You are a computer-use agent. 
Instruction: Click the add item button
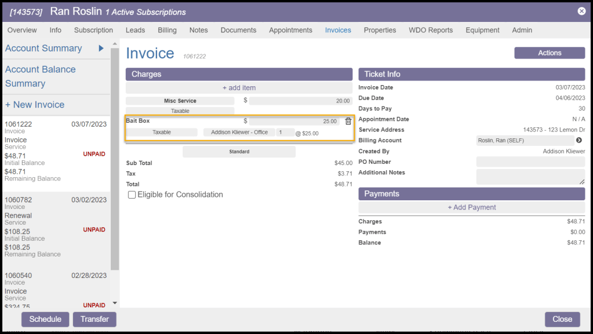239,88
